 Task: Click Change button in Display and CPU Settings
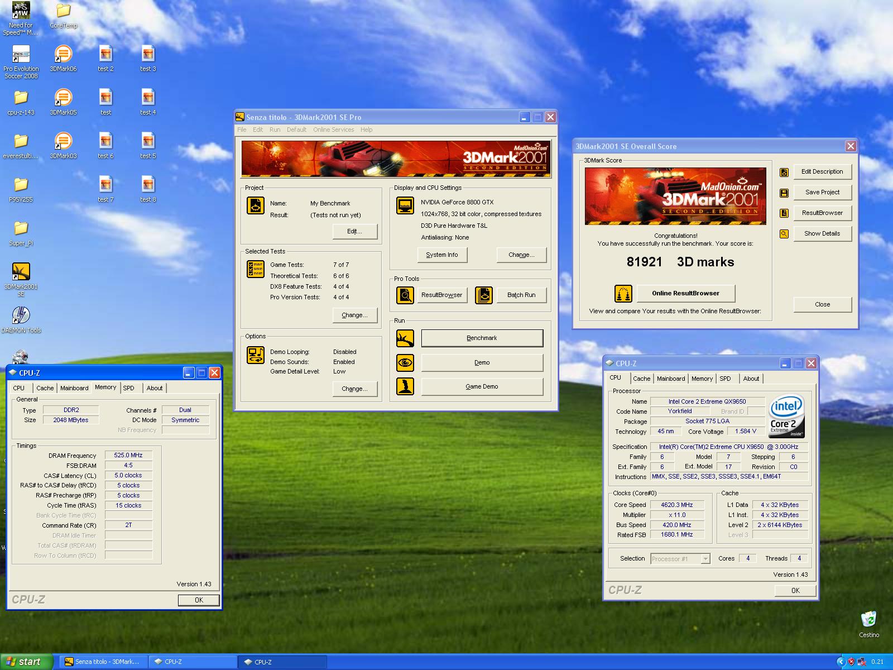(521, 255)
